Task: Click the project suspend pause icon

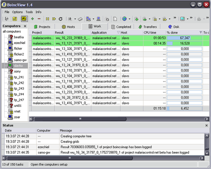Action: (155, 19)
